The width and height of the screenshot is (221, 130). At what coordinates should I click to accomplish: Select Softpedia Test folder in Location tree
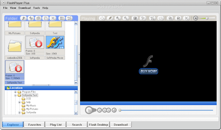(x=30, y=95)
